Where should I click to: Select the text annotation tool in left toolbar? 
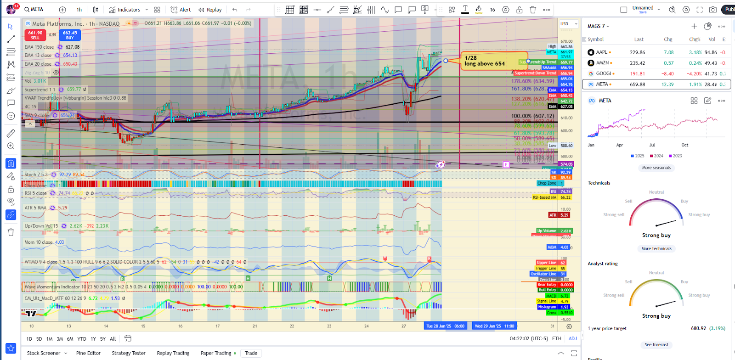pos(11,103)
